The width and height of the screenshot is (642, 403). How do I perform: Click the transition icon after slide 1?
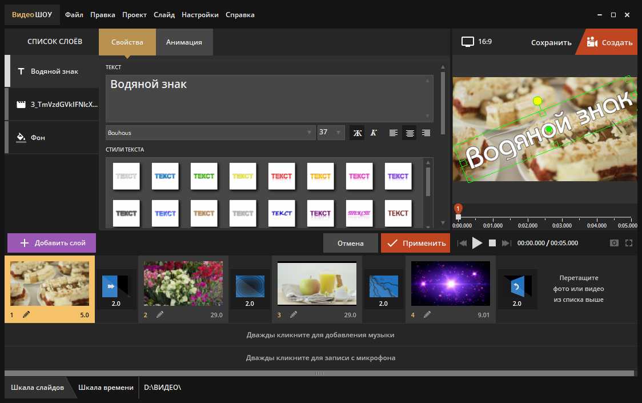pyautogui.click(x=115, y=288)
